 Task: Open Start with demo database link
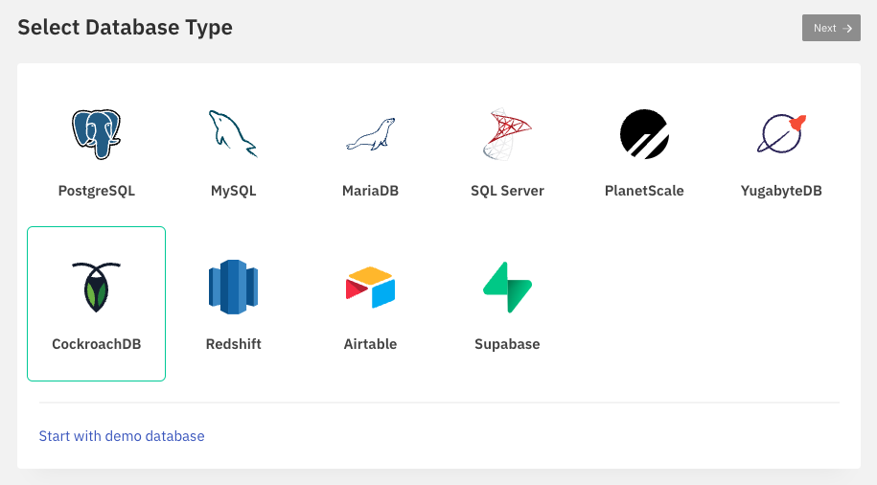[x=122, y=436]
